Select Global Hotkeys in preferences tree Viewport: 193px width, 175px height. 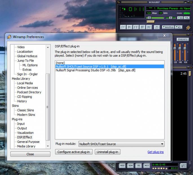[x=27, y=56]
